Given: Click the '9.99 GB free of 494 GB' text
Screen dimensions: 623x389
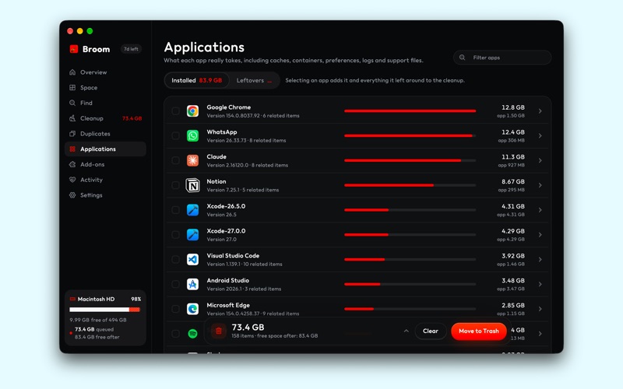Looking at the screenshot, I should click(x=98, y=320).
